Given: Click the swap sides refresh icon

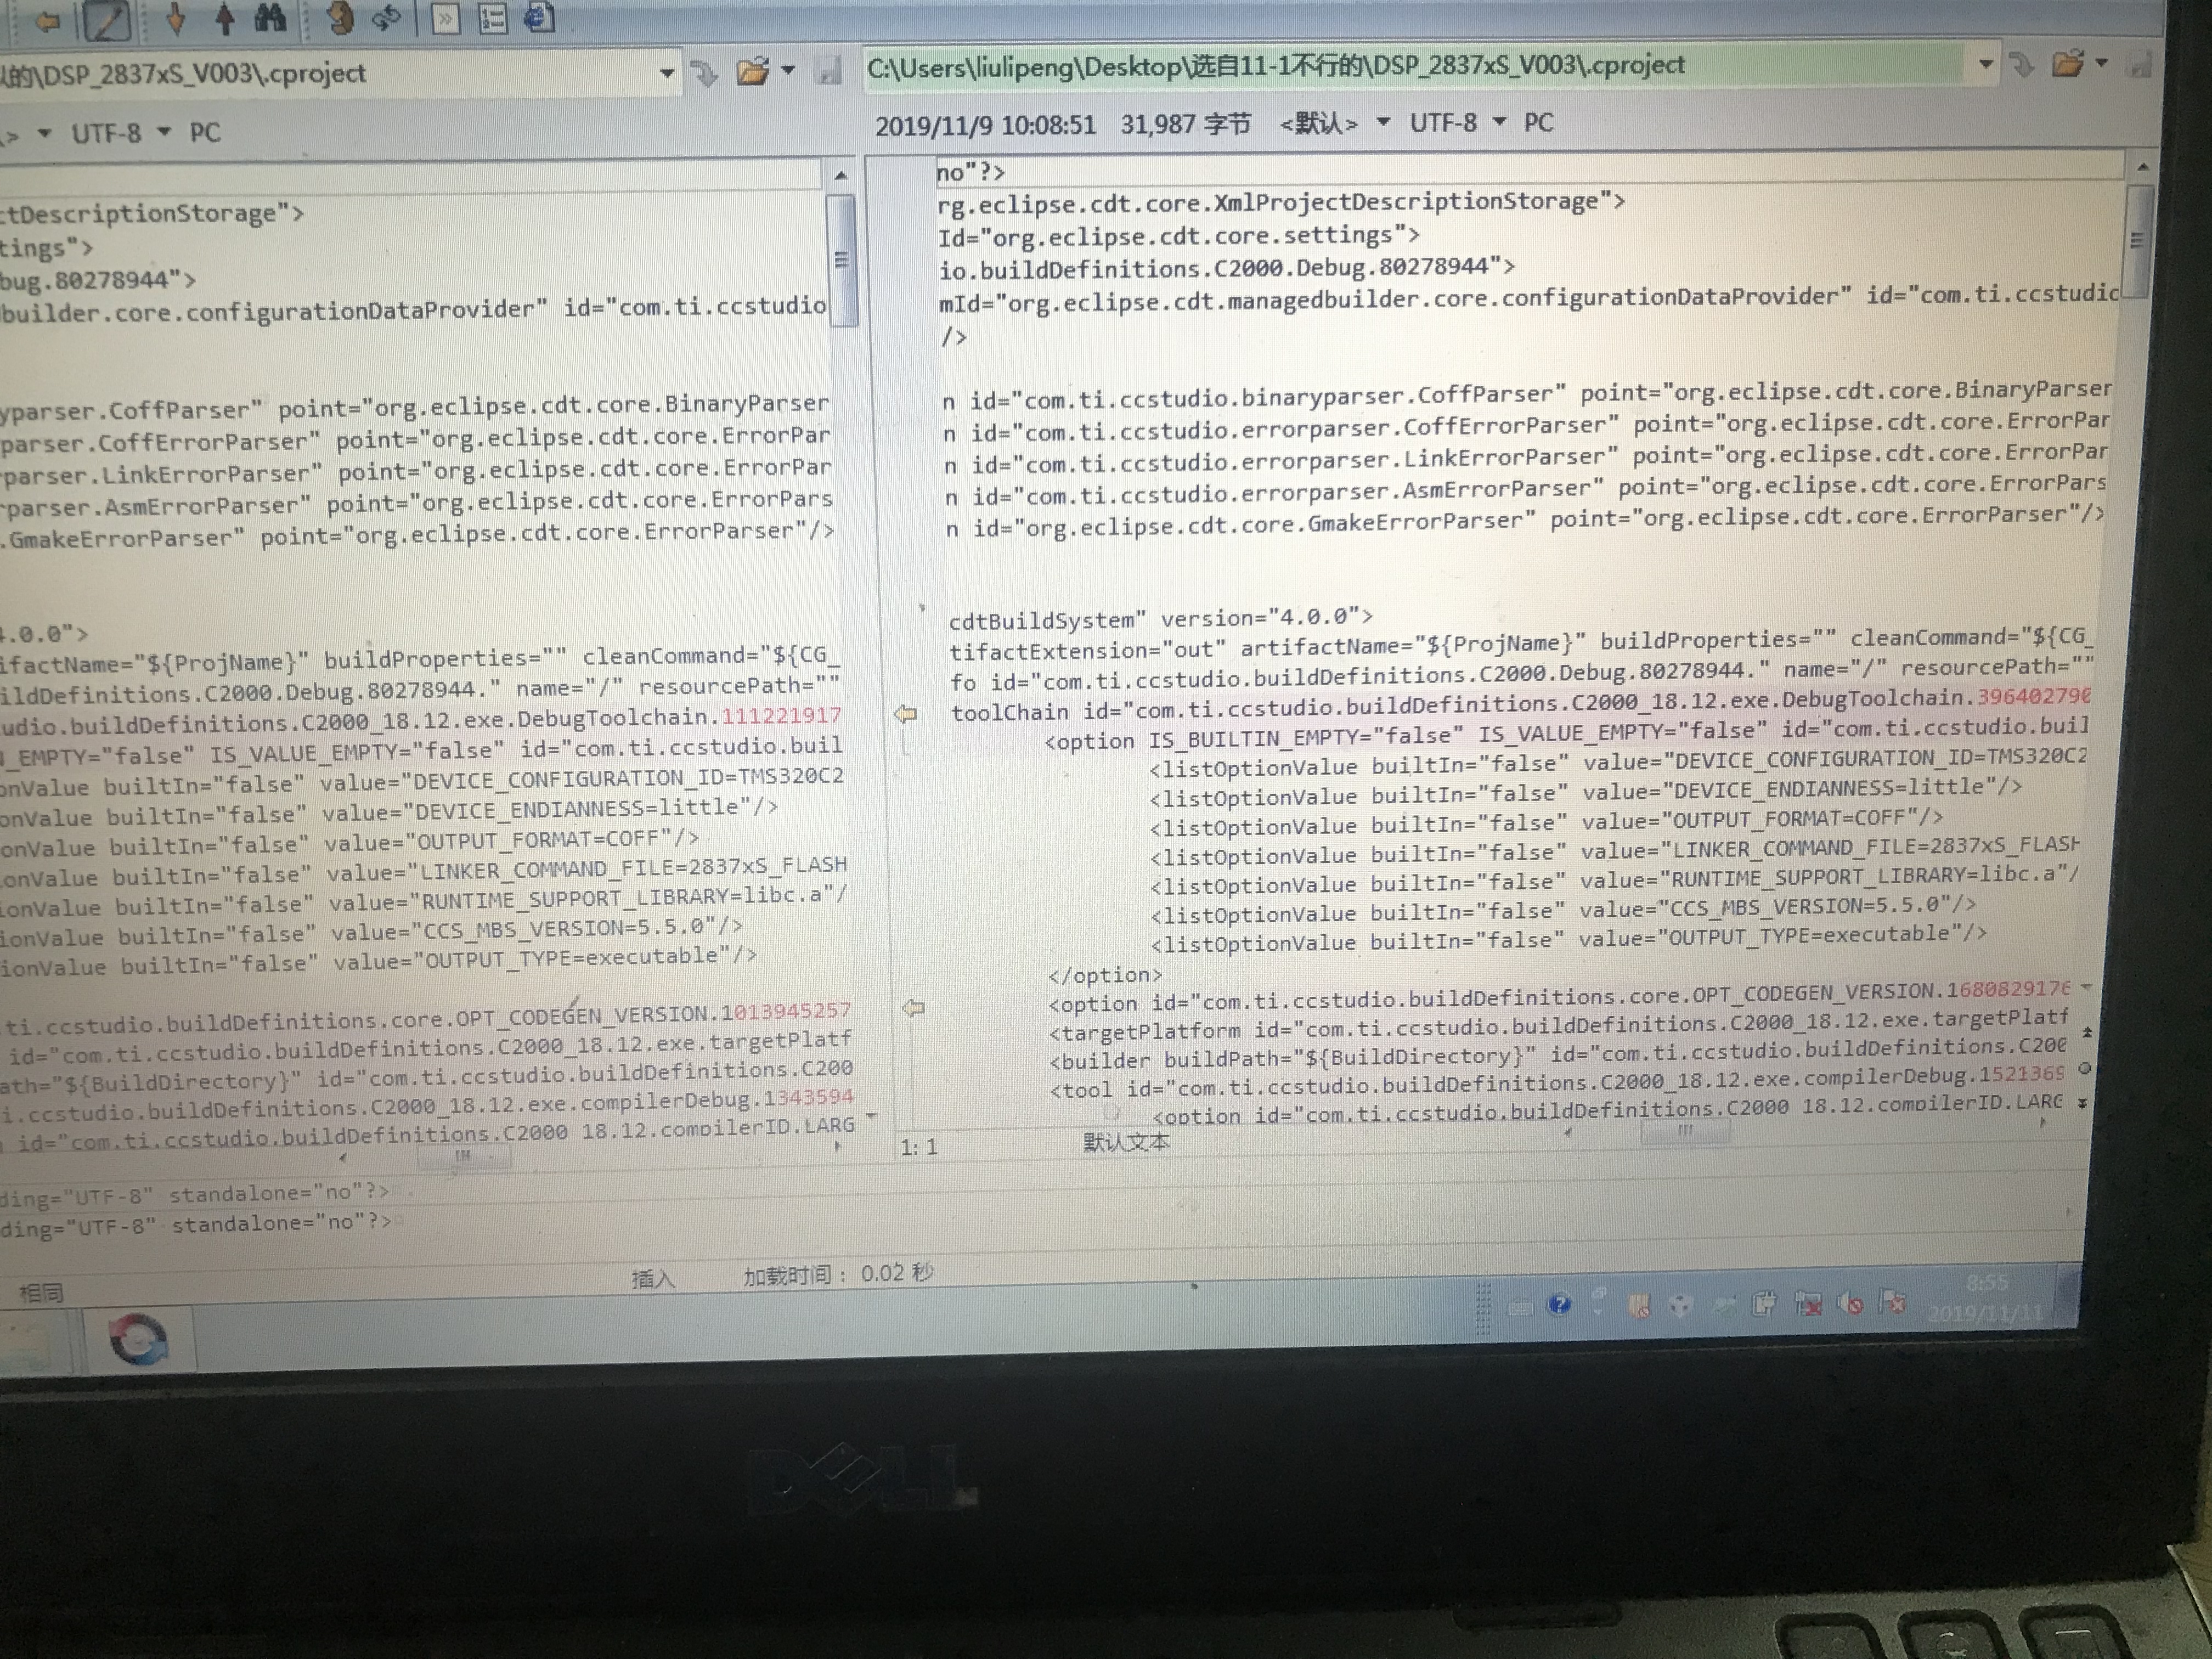Looking at the screenshot, I should pos(387,18).
